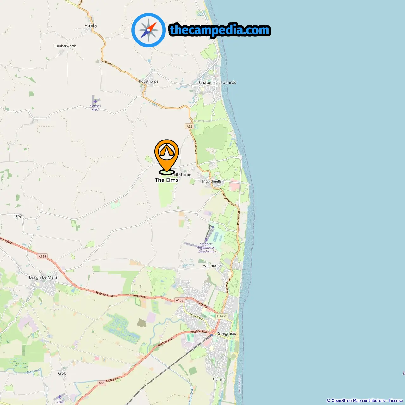Select the Hogsthorpe village label
The width and height of the screenshot is (405, 405).
tap(148, 81)
